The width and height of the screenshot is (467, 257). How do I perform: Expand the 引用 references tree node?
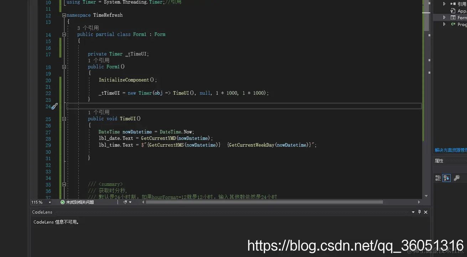click(x=444, y=4)
